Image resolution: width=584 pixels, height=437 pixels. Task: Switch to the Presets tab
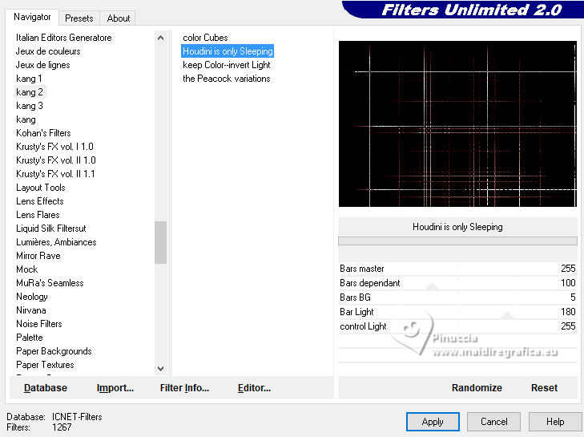click(79, 18)
